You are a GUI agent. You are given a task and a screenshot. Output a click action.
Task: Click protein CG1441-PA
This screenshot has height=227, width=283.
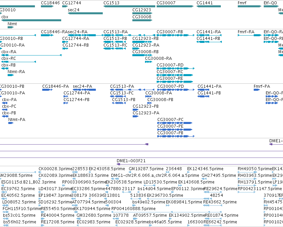click(204, 90)
